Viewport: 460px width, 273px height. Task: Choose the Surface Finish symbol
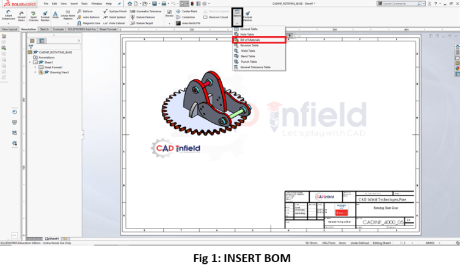pos(115,11)
